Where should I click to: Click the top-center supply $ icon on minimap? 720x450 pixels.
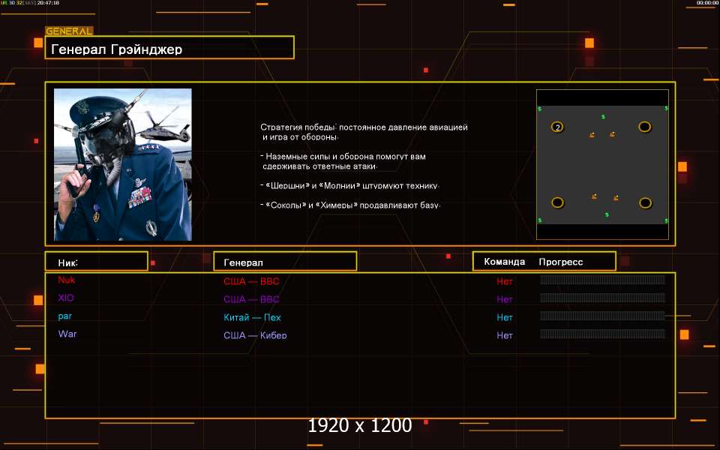(603, 117)
